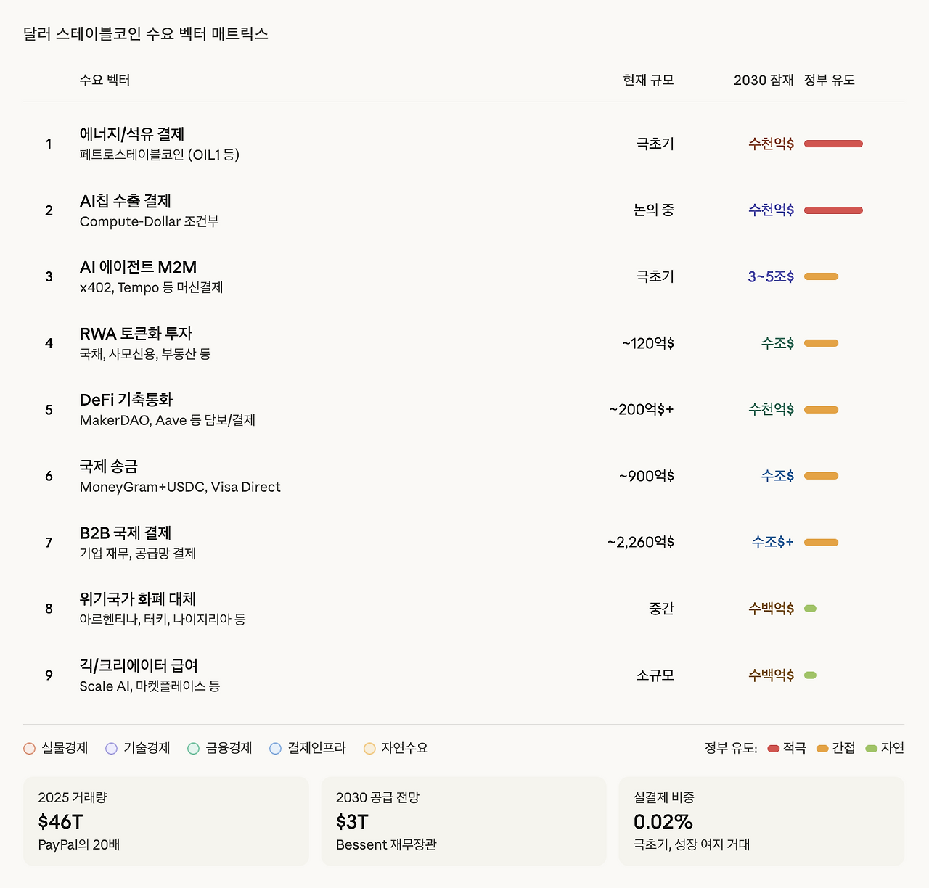Click the 2030 공급 전망 $3T card

click(x=464, y=821)
